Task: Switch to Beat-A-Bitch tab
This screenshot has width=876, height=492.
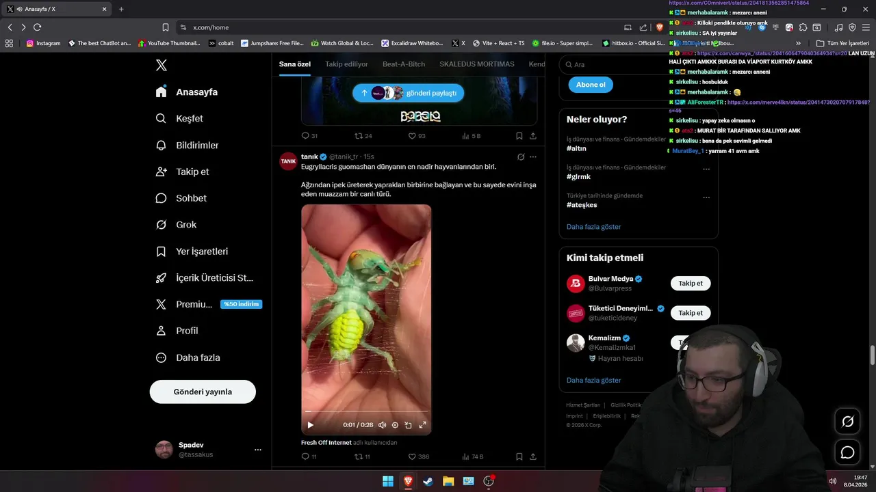Action: point(404,64)
